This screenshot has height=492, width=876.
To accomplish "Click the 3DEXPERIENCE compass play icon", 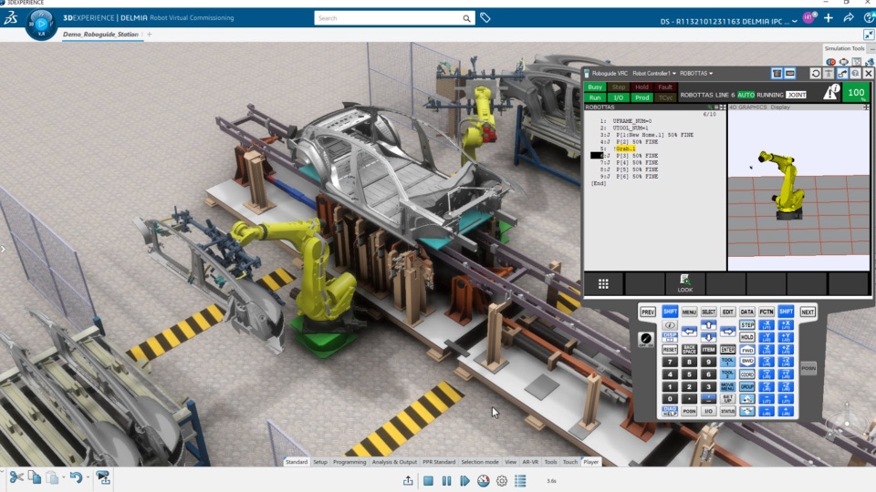I will tap(41, 24).
